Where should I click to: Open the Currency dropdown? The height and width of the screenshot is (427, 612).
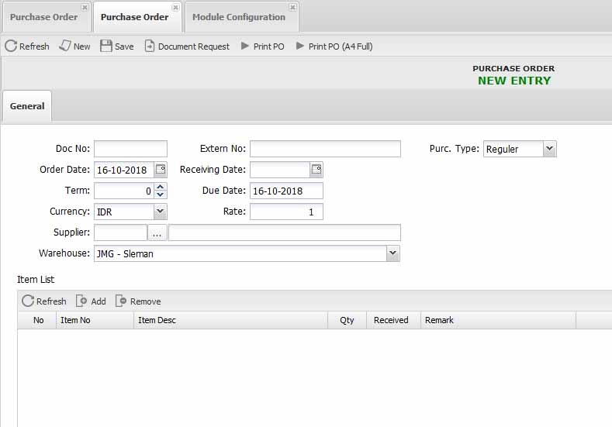click(x=160, y=212)
